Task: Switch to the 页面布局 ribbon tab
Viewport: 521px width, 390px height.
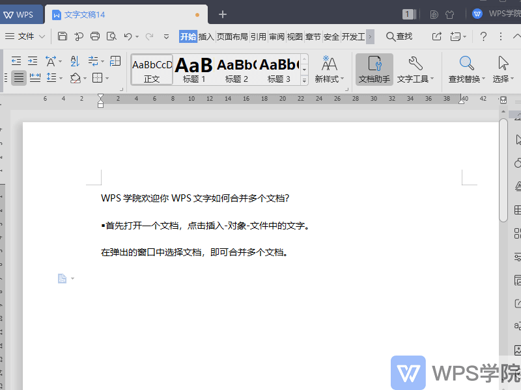Action: (233, 36)
